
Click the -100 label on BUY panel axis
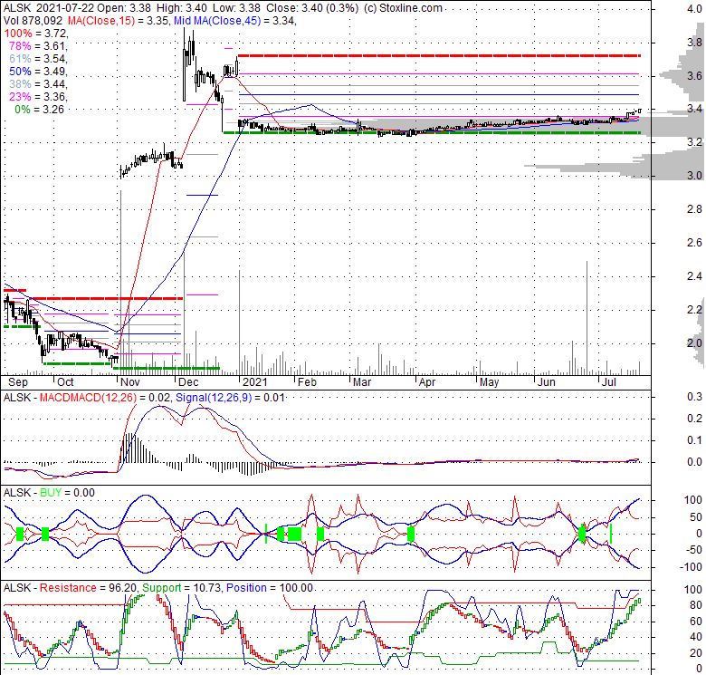click(x=692, y=567)
